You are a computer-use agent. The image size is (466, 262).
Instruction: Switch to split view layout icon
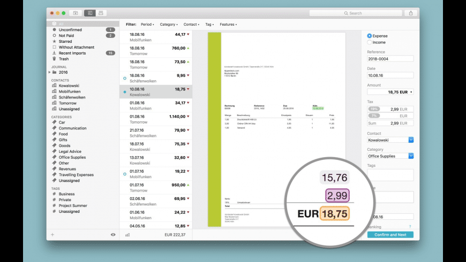90,13
